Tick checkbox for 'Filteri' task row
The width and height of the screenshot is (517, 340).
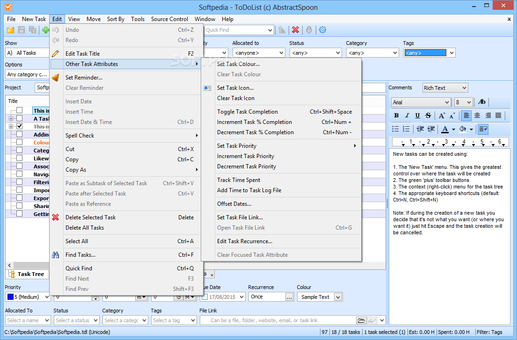coord(20,182)
